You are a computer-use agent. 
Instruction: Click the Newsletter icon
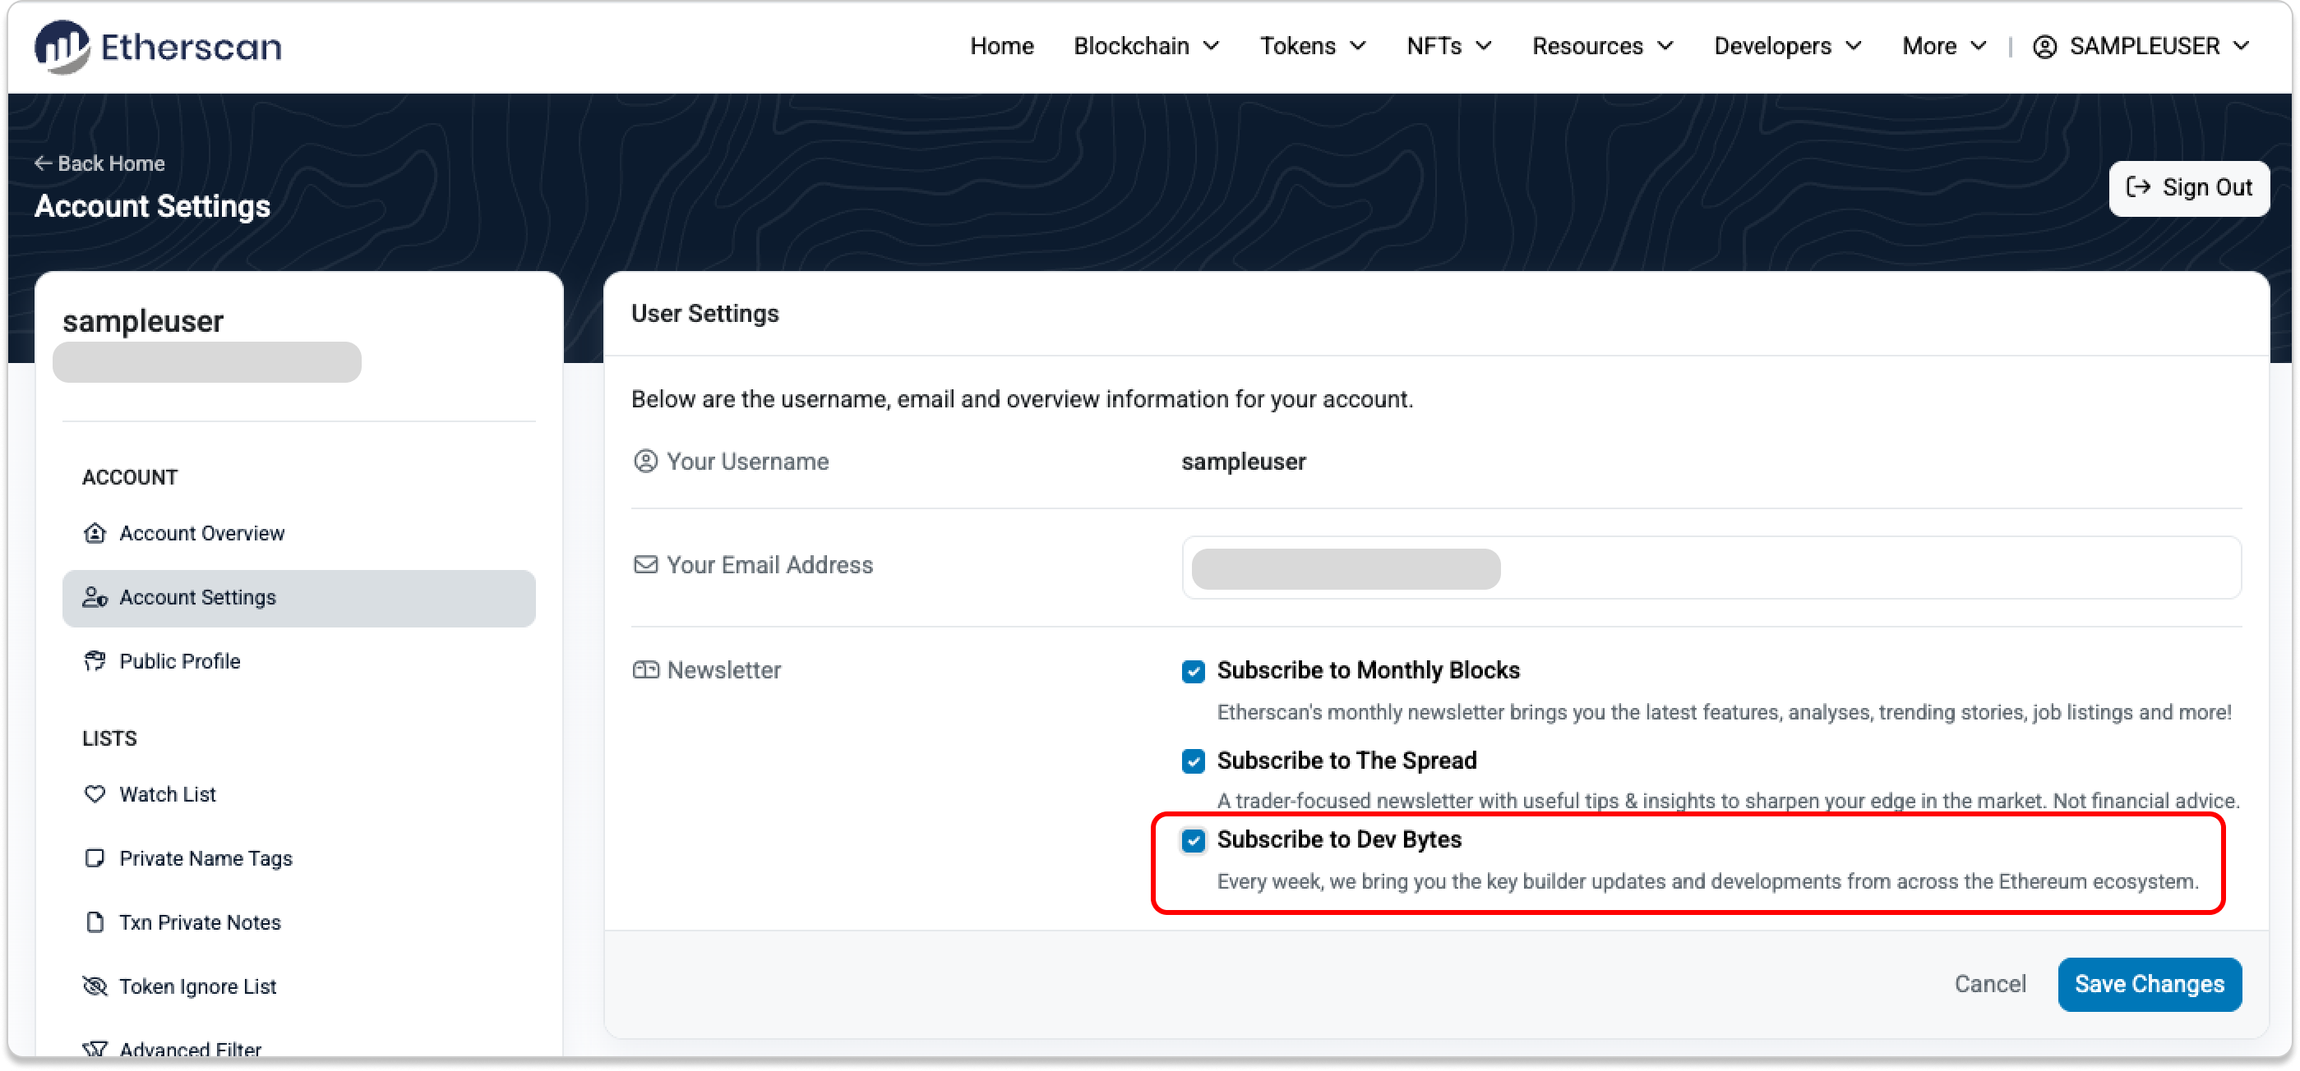[645, 670]
